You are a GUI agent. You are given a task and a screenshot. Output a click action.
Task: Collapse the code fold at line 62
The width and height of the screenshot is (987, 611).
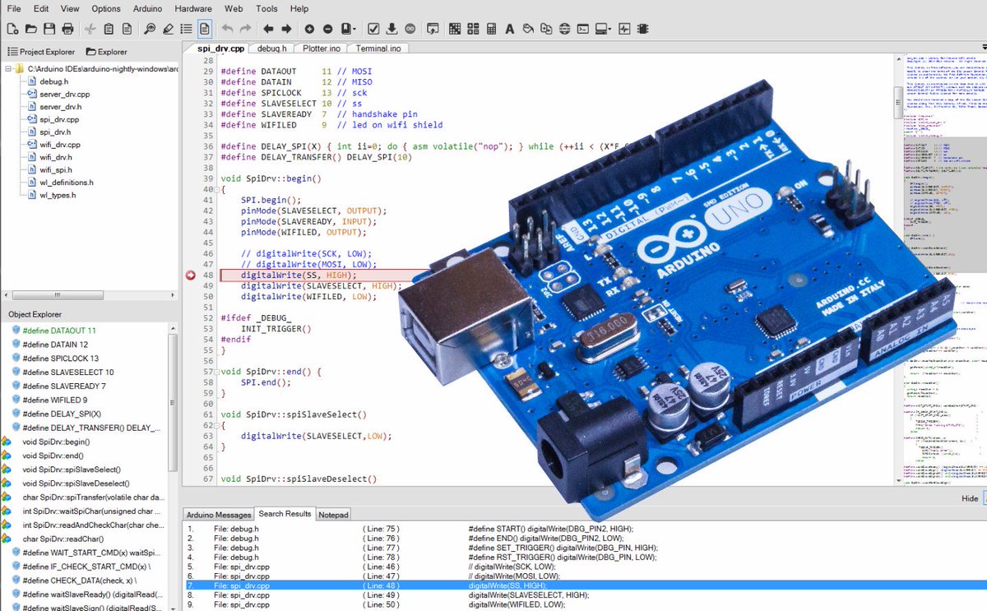click(x=216, y=425)
